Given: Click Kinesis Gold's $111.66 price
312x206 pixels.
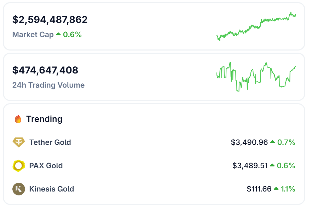Looking at the screenshot, I should point(259,189).
